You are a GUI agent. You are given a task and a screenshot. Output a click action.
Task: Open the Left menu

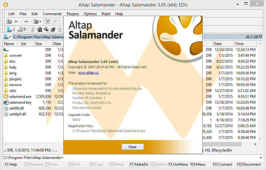11,14
